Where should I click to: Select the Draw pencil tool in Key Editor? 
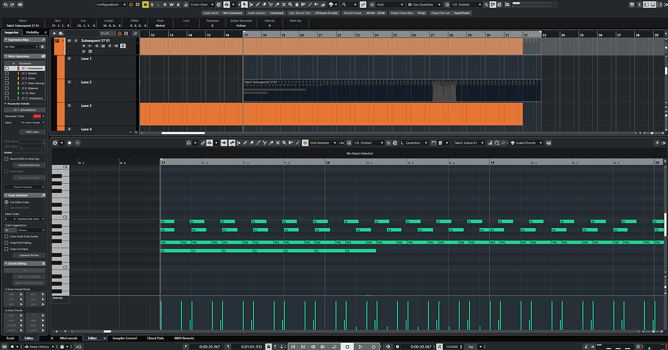[x=245, y=143]
